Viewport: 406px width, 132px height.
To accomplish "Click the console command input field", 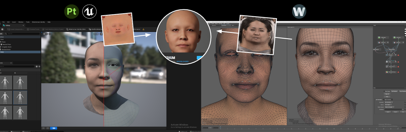I will pos(47,131).
